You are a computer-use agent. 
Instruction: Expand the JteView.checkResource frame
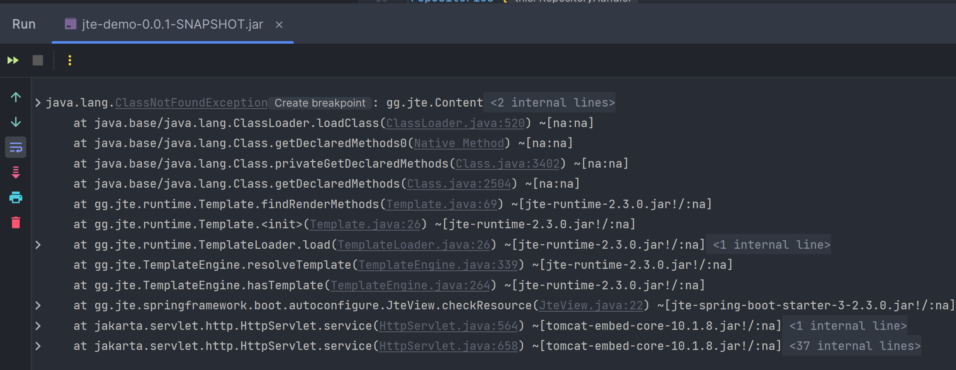tap(37, 305)
